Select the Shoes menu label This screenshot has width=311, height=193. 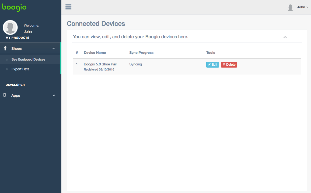pyautogui.click(x=16, y=49)
